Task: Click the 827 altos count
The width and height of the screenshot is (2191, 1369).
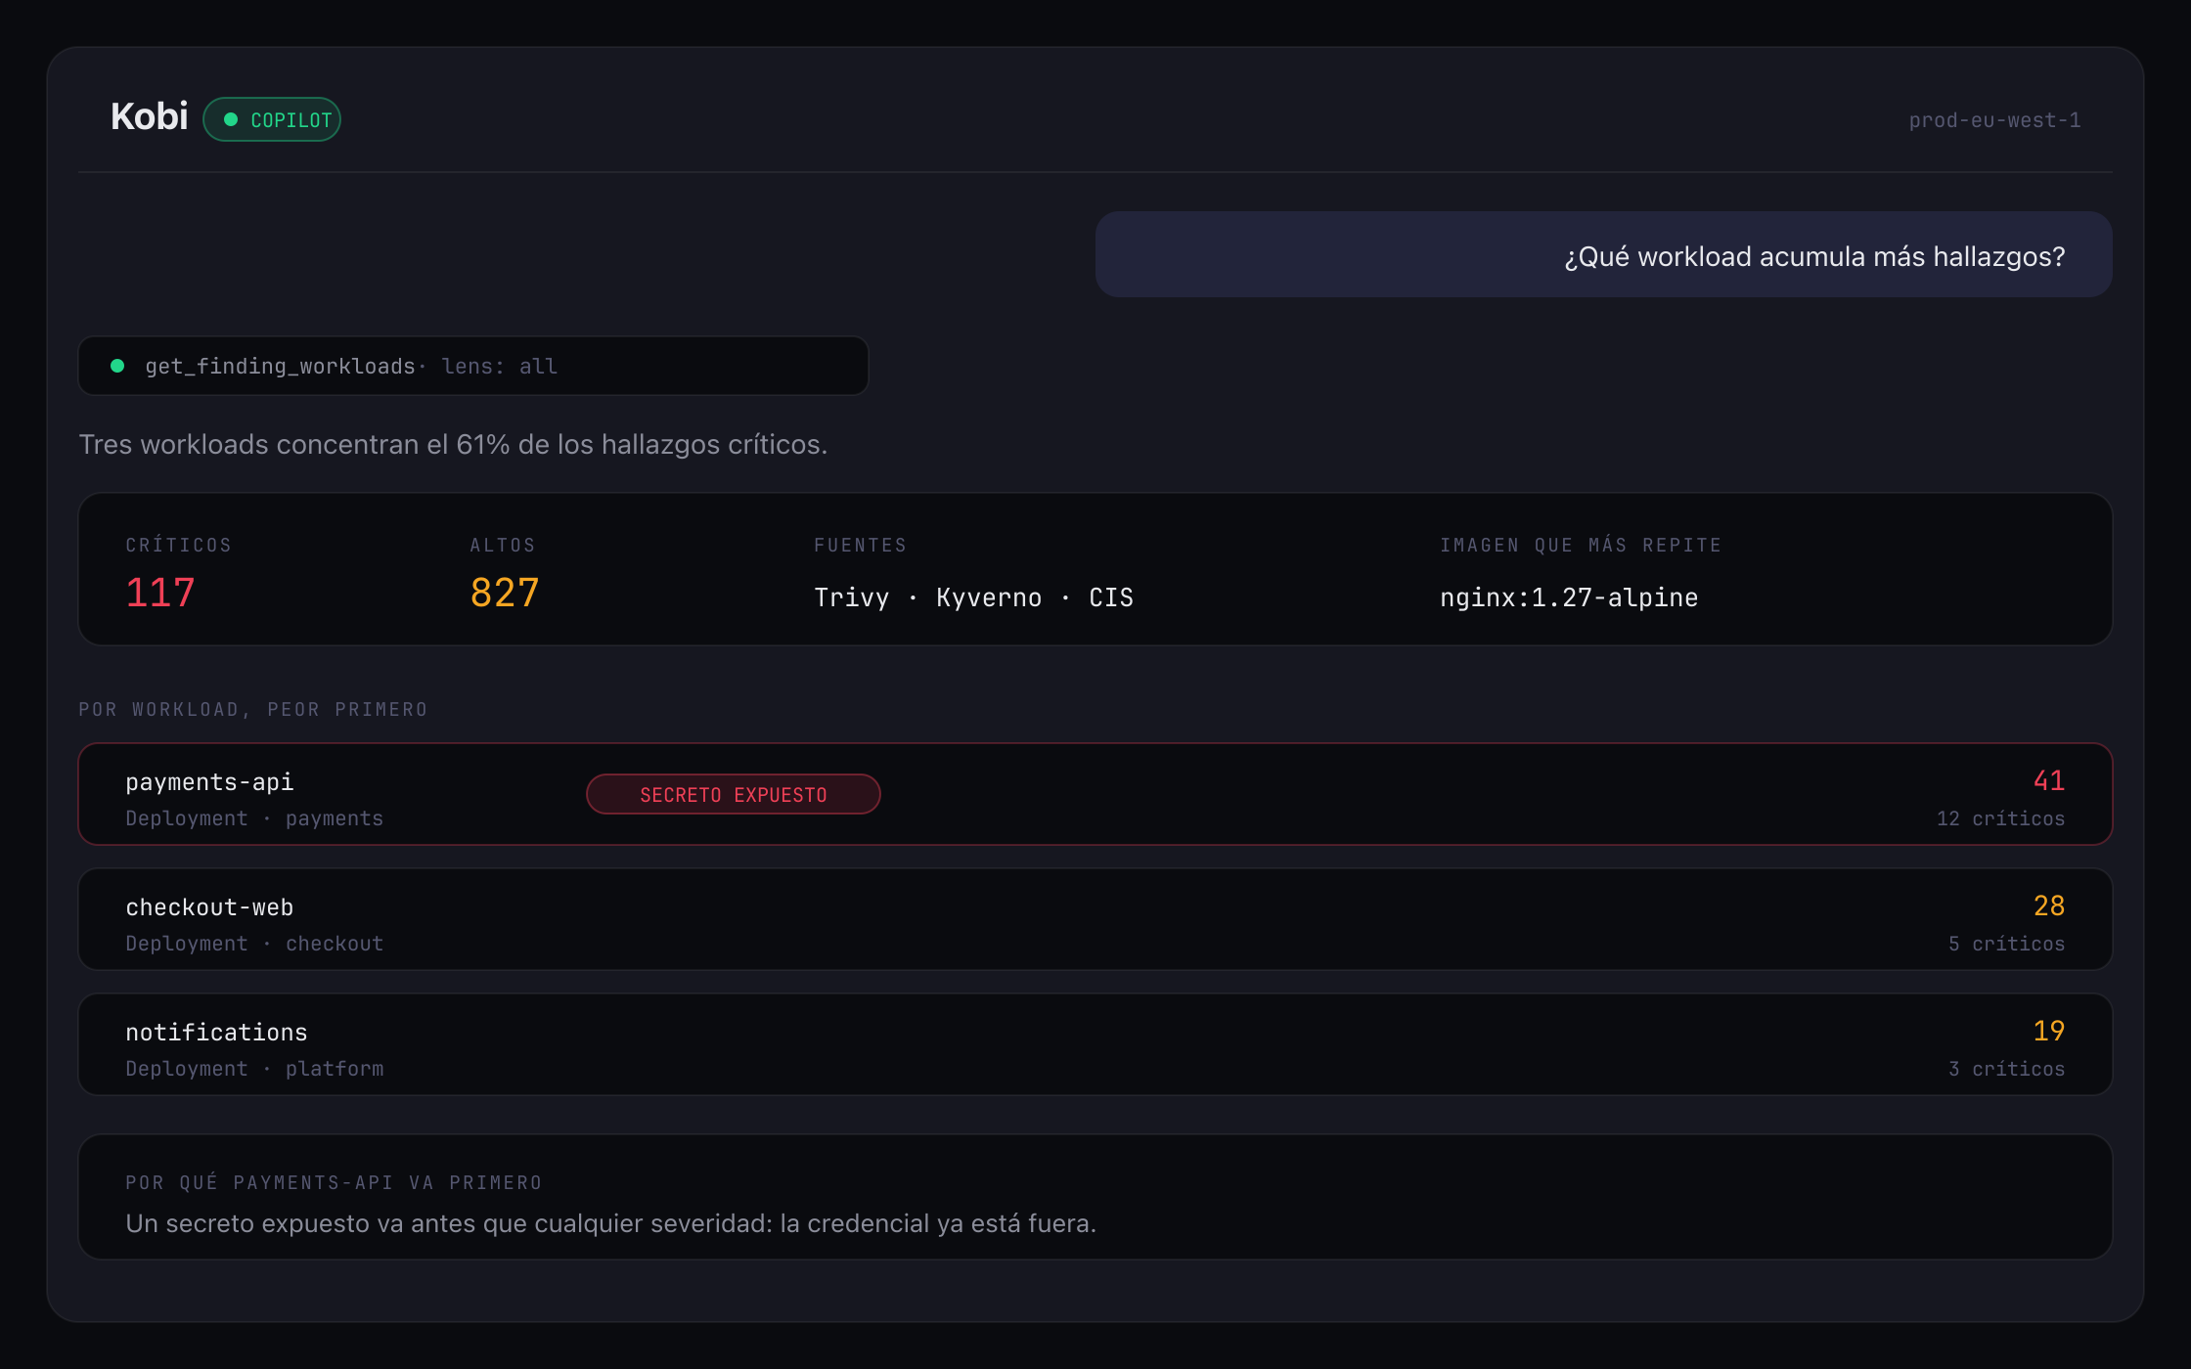Action: point(505,593)
